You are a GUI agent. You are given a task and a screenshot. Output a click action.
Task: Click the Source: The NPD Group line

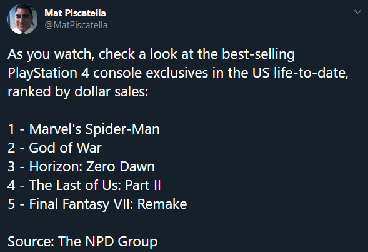point(82,241)
